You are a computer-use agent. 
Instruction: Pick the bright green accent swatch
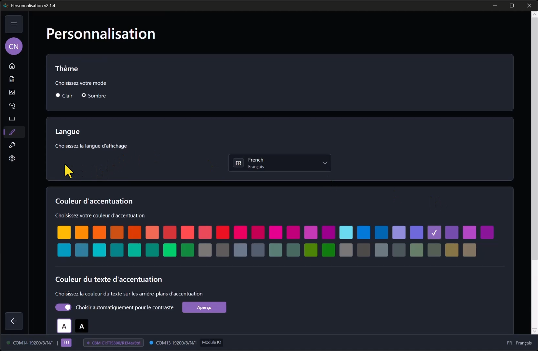tap(170, 250)
